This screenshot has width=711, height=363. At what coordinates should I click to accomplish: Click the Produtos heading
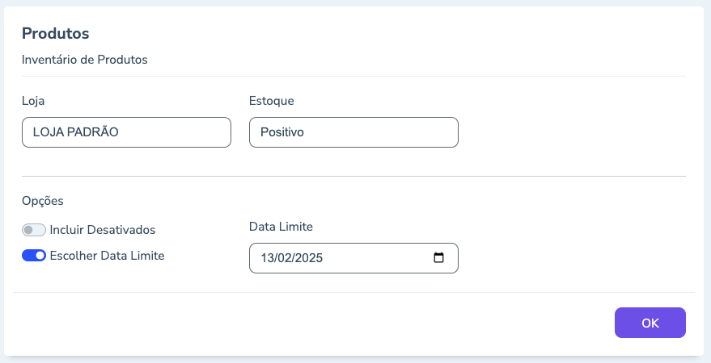point(55,34)
